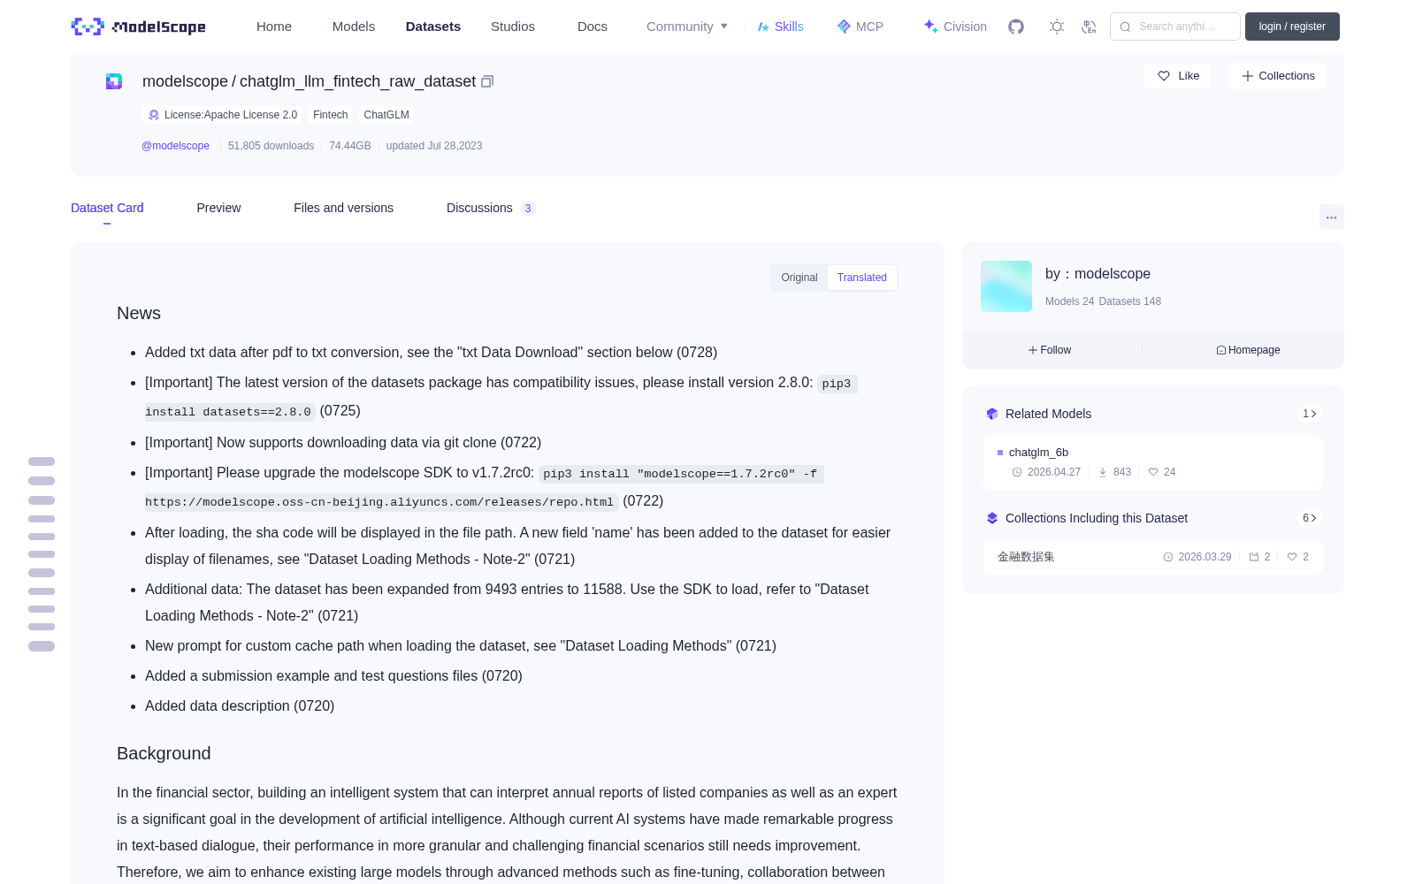Click the heart icon in the Like button
The image size is (1415, 884).
point(1164,76)
